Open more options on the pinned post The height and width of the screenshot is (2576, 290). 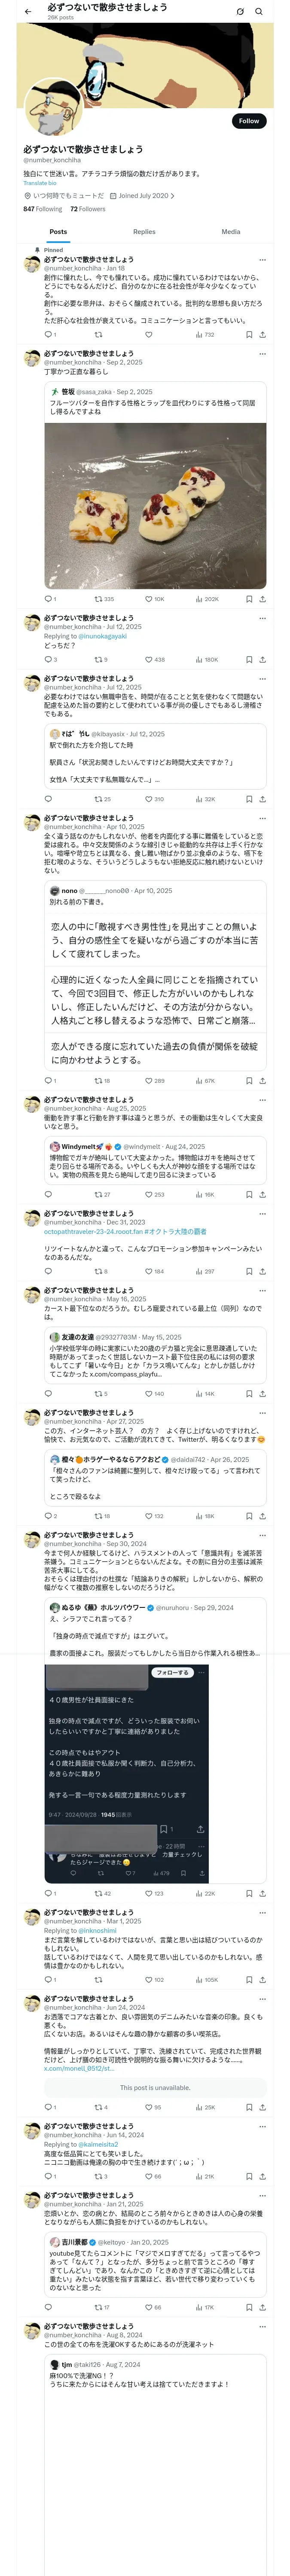pyautogui.click(x=262, y=259)
